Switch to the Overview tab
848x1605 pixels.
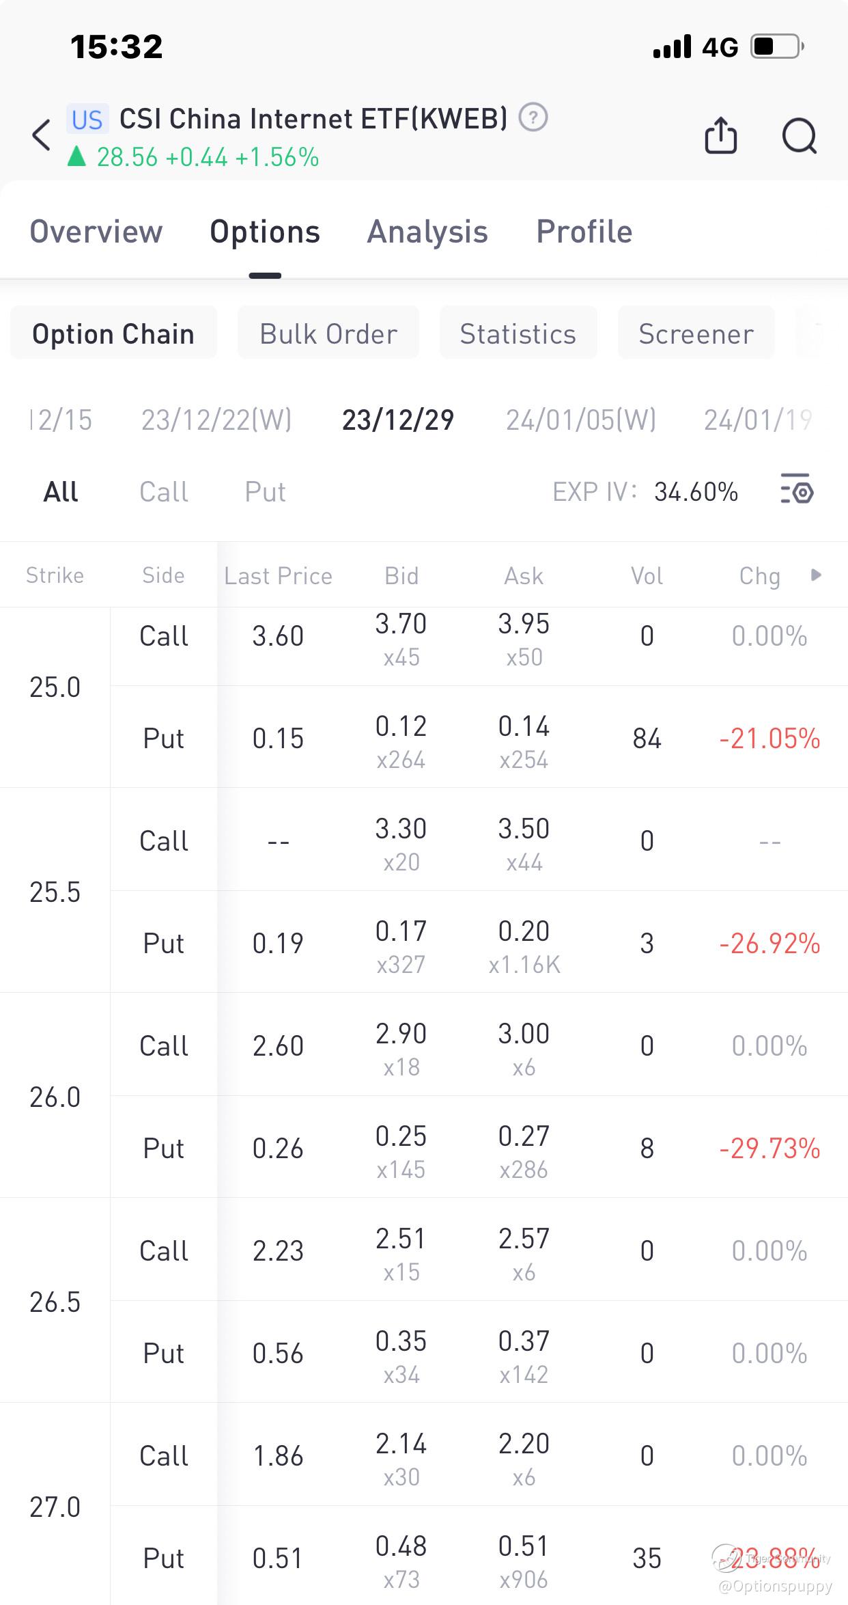(x=96, y=232)
